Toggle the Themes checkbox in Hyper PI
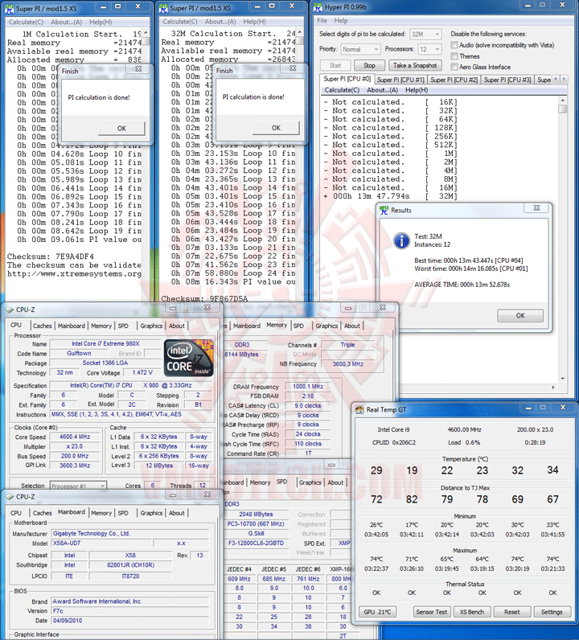This screenshot has width=579, height=640. pos(454,56)
